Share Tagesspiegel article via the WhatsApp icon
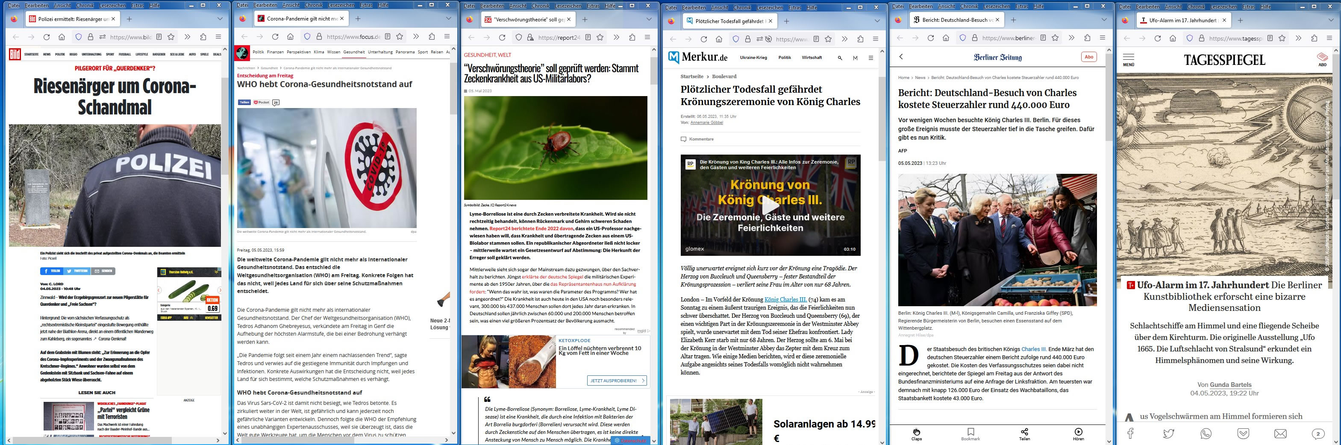The height and width of the screenshot is (445, 1341). [x=1206, y=433]
